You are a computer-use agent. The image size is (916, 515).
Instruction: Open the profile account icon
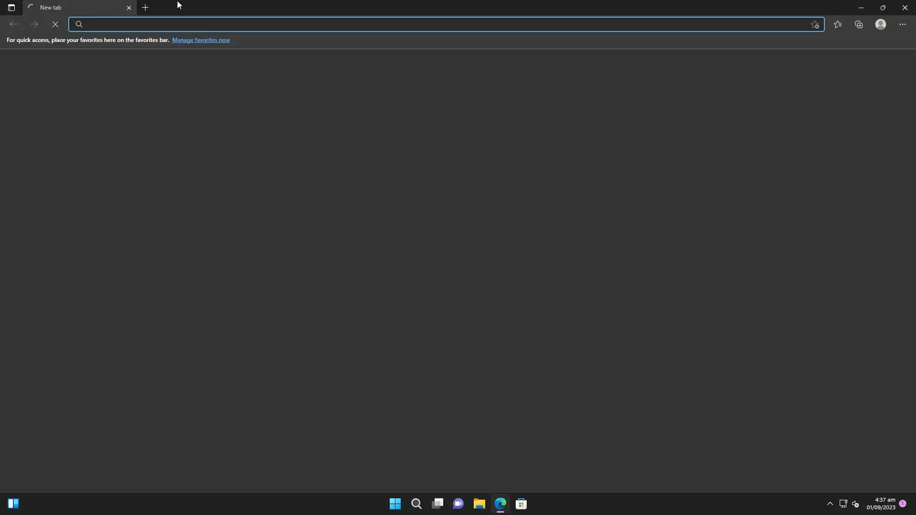(881, 24)
